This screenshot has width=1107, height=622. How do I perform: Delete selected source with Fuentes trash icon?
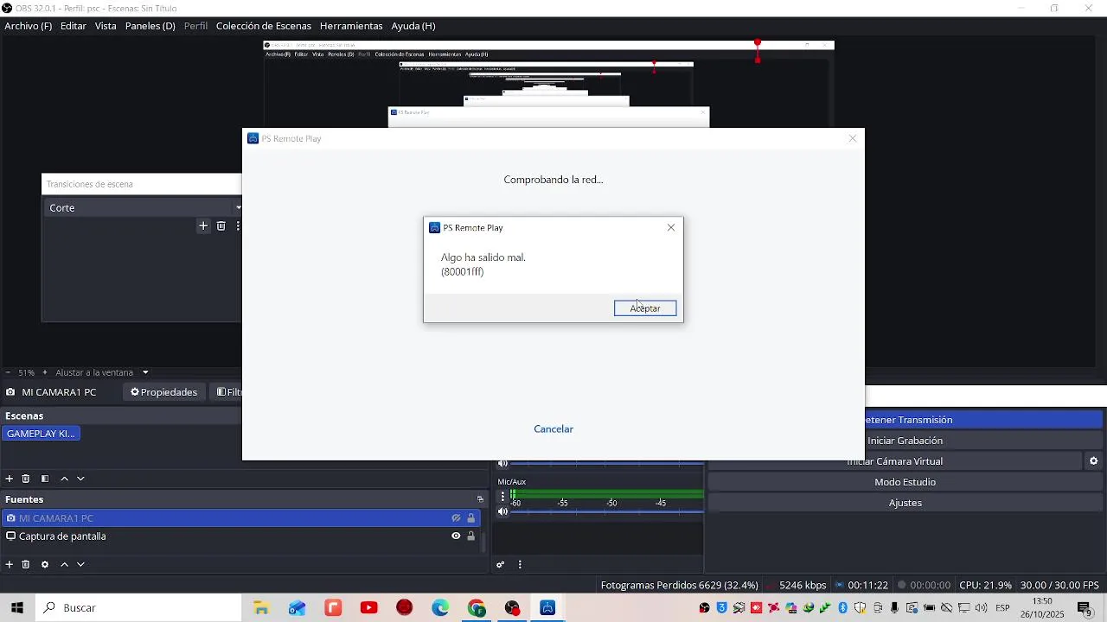(x=26, y=564)
